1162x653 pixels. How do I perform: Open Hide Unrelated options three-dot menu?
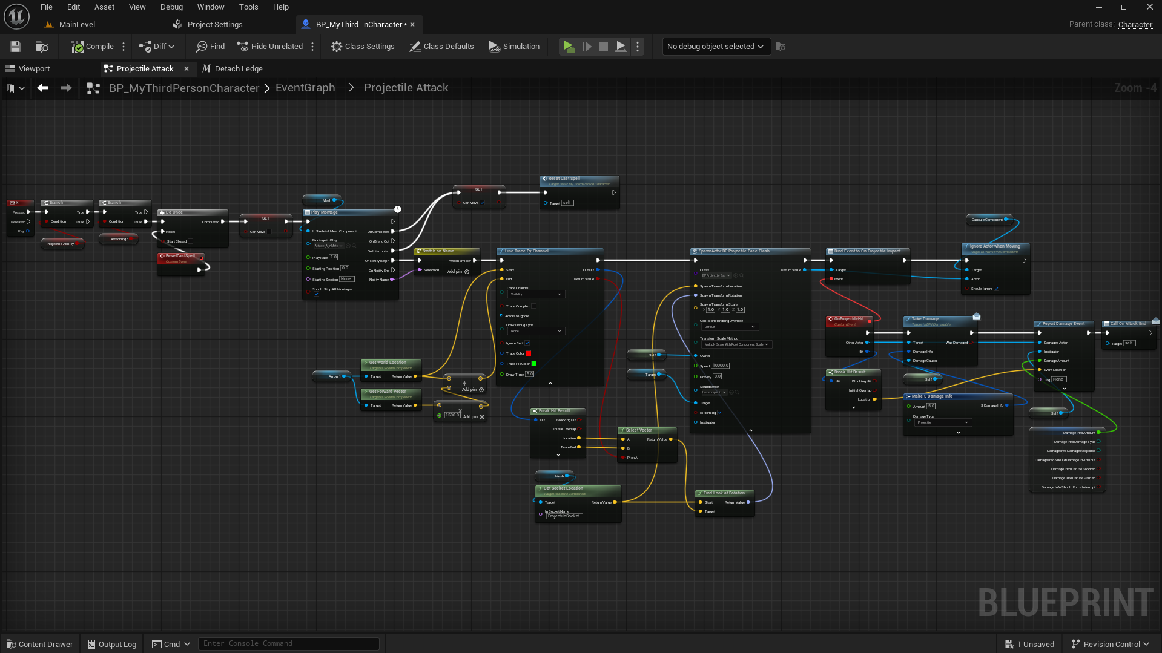pos(312,47)
